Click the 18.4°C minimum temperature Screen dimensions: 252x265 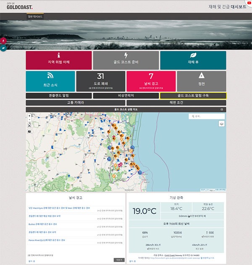tap(176, 209)
